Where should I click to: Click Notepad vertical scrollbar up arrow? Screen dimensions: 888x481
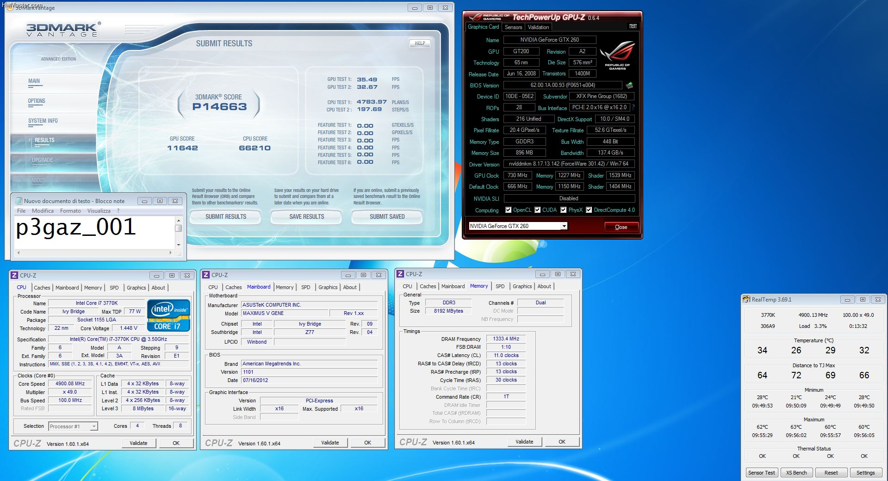(179, 221)
